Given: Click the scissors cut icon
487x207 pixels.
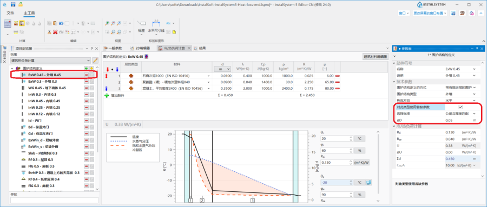Looking at the screenshot, I should pos(49,32).
